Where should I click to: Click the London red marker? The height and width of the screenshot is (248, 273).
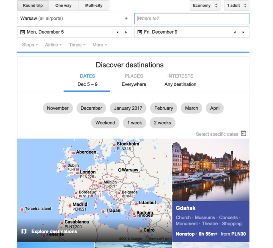[x=77, y=173]
